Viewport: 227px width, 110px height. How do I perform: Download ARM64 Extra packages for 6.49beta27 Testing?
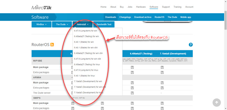[132, 88]
